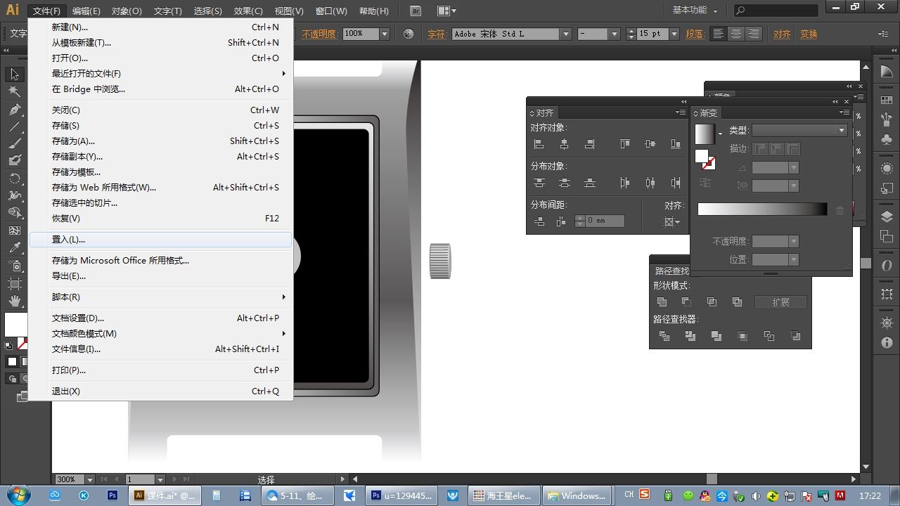Open 最近打开的文件(F) submenu
Image resolution: width=900 pixels, height=506 pixels.
click(160, 73)
